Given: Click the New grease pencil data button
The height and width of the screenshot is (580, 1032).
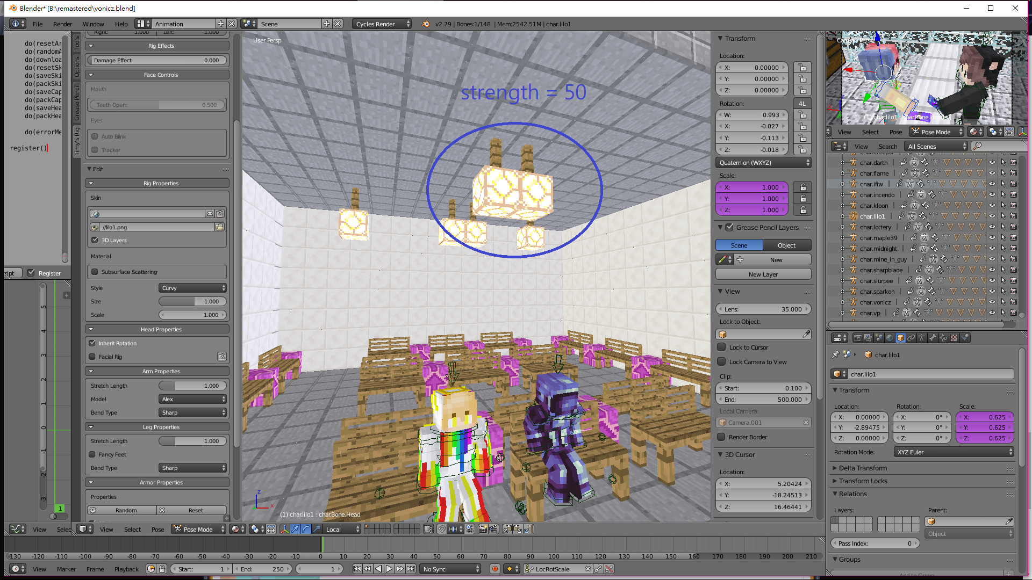Looking at the screenshot, I should click(x=772, y=260).
